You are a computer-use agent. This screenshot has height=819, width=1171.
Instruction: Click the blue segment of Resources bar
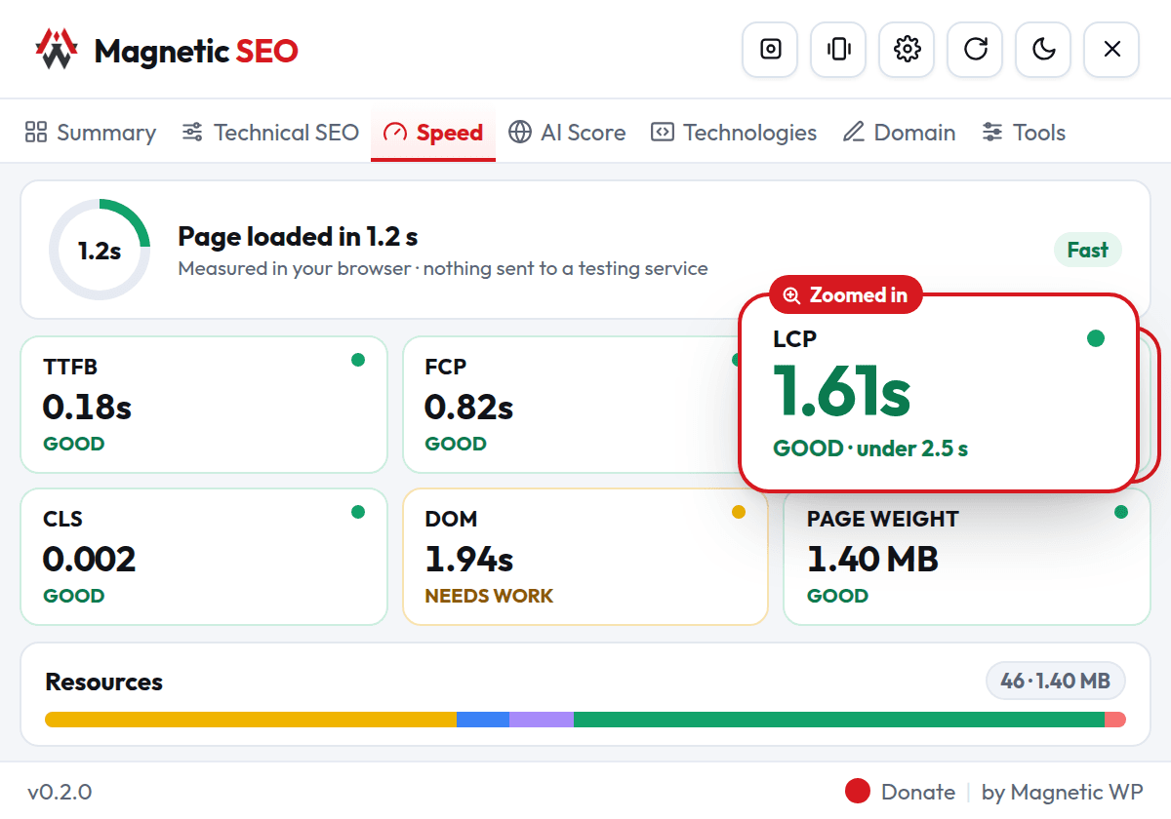click(x=483, y=720)
